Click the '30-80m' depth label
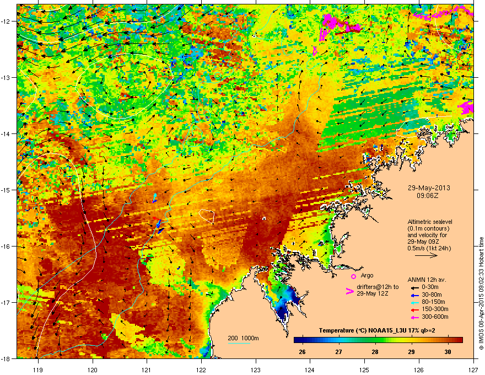Image resolution: width=485 pixels, height=375 pixels. [x=432, y=294]
